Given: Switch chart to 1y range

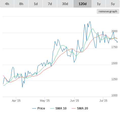Looking at the screenshot, I should click(x=99, y=4).
